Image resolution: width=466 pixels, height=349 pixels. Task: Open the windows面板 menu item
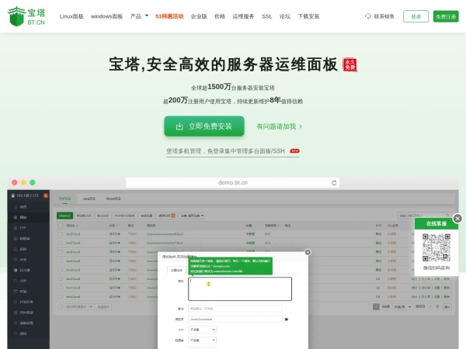[x=106, y=16]
